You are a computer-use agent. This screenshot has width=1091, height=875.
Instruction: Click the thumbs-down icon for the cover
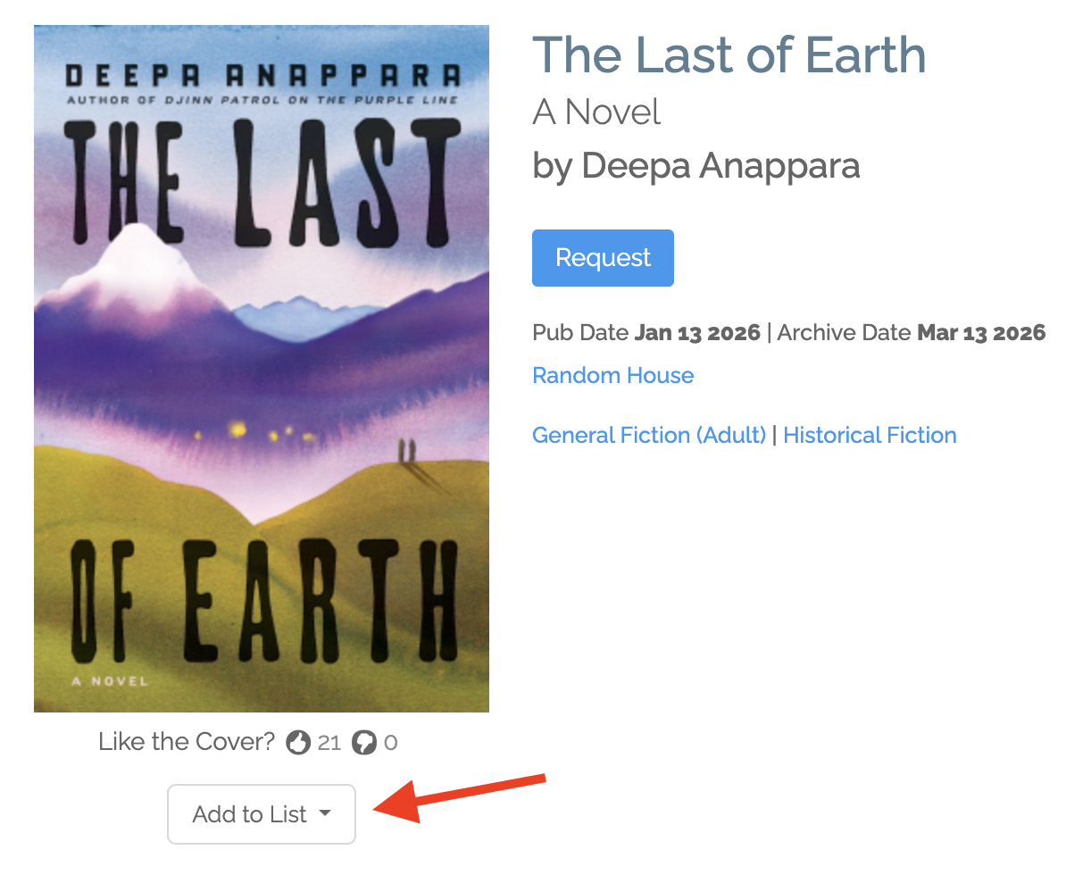(363, 742)
